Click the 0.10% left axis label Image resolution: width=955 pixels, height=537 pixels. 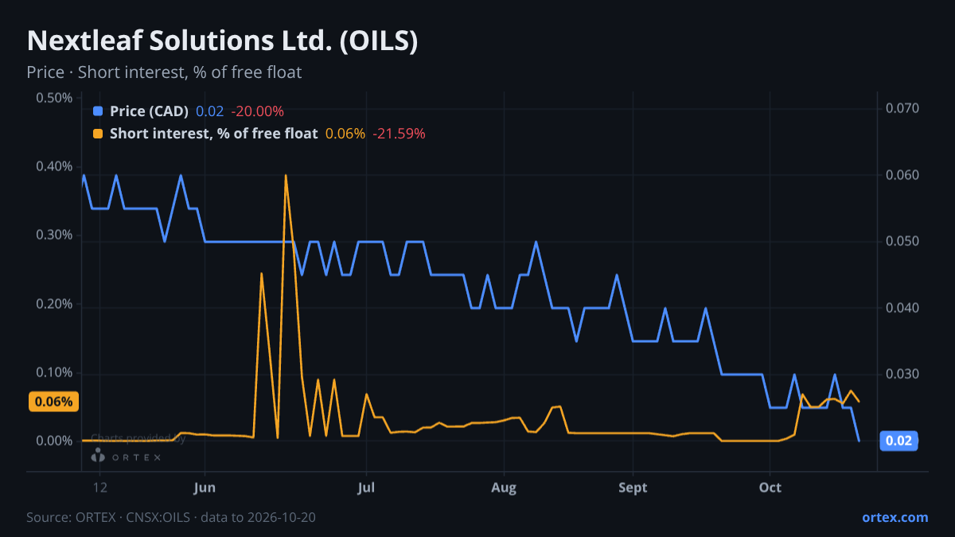pos(54,372)
